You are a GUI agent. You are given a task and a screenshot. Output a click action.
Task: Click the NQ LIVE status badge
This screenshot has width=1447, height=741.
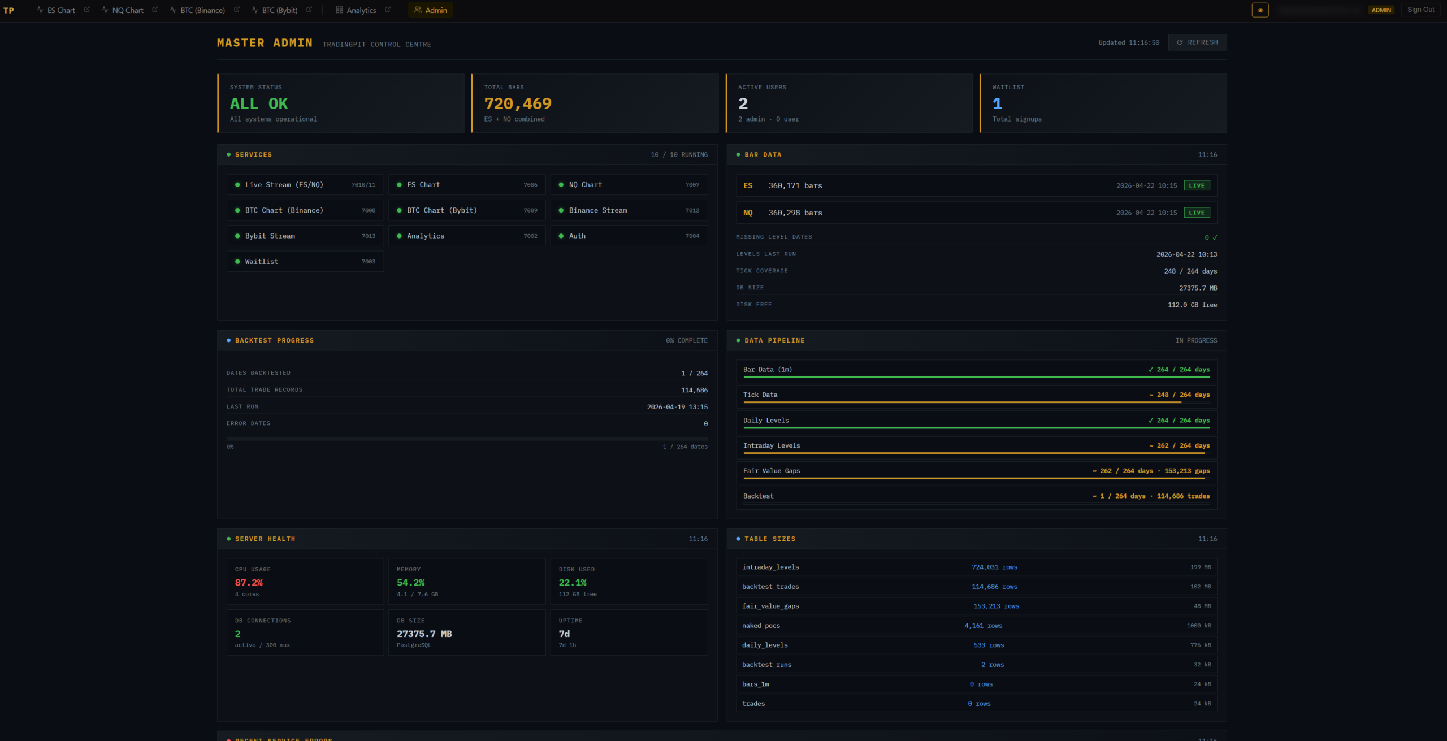(1197, 213)
